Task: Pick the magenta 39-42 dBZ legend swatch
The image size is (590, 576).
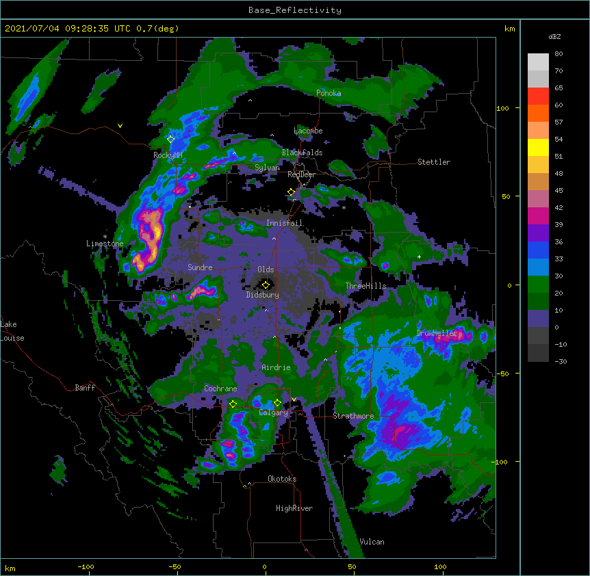Action: [538, 215]
